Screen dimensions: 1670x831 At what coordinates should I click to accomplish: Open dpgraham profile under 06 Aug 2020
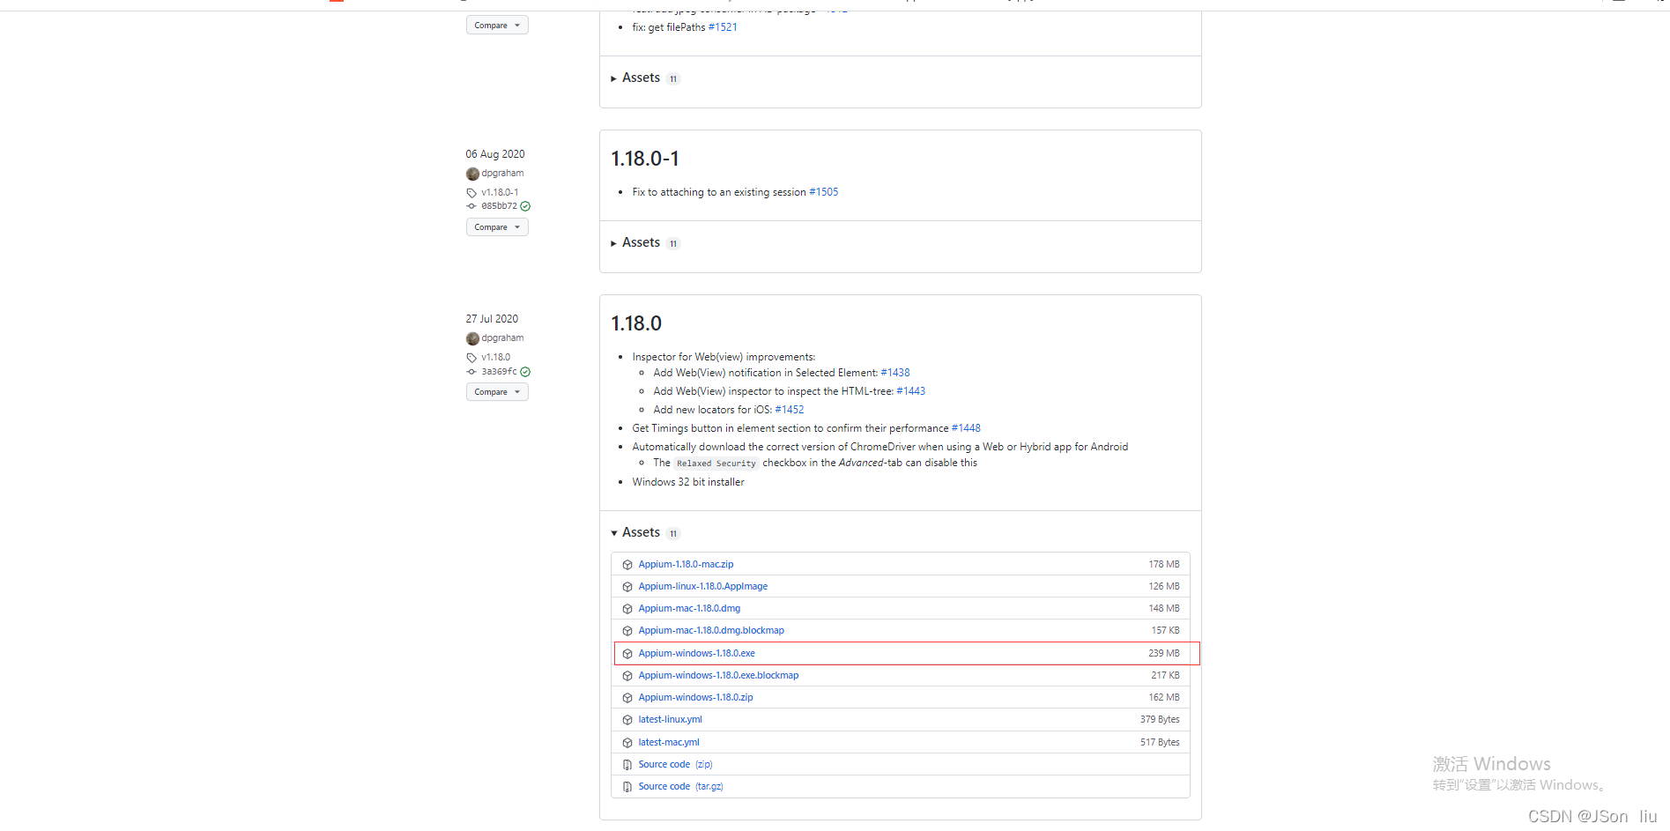pos(502,174)
